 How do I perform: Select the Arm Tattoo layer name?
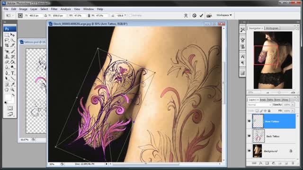click(x=272, y=121)
